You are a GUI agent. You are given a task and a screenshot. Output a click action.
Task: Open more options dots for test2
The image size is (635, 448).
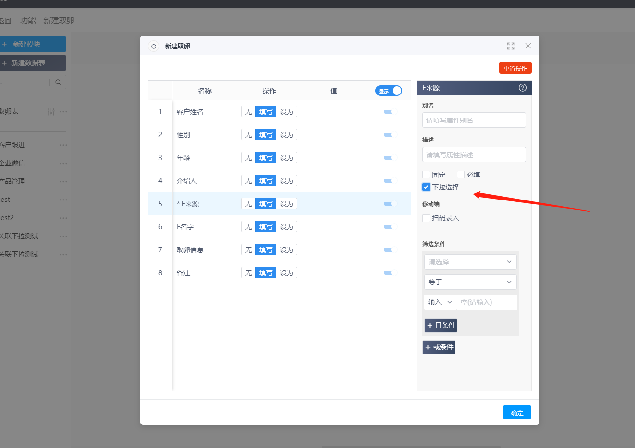point(63,218)
